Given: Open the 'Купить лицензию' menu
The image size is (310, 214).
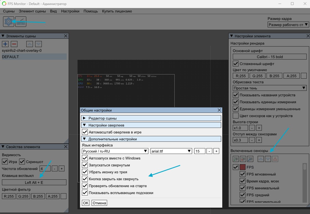Looking at the screenshot, I should click(117, 11).
